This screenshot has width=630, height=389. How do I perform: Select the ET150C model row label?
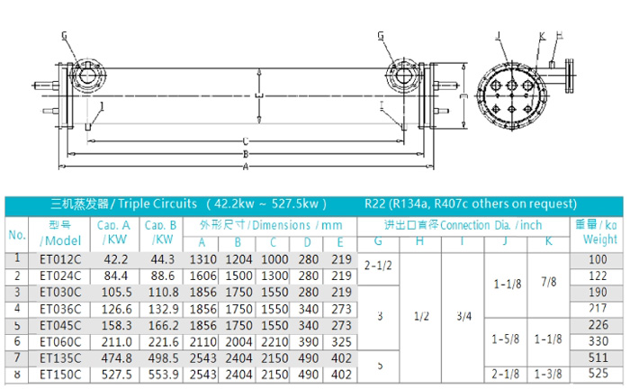click(60, 375)
